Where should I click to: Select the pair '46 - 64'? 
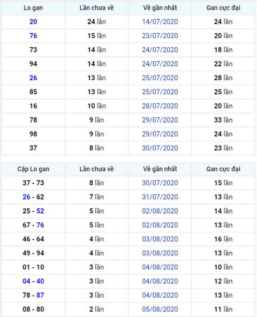click(x=33, y=239)
